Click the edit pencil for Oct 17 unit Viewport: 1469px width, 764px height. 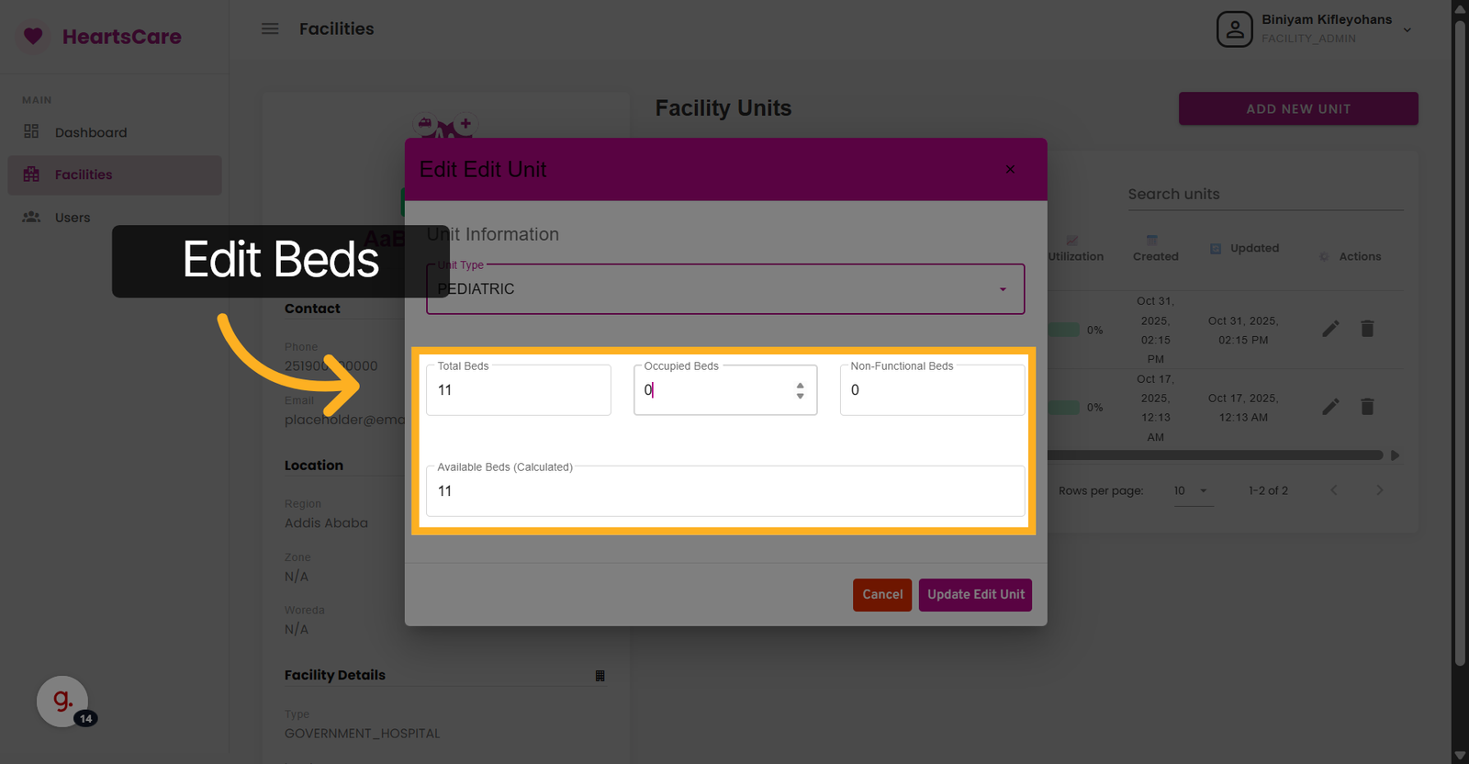1330,406
